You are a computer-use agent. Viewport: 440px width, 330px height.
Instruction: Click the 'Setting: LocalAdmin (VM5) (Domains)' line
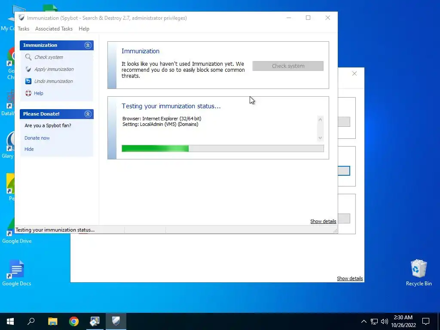pyautogui.click(x=160, y=124)
